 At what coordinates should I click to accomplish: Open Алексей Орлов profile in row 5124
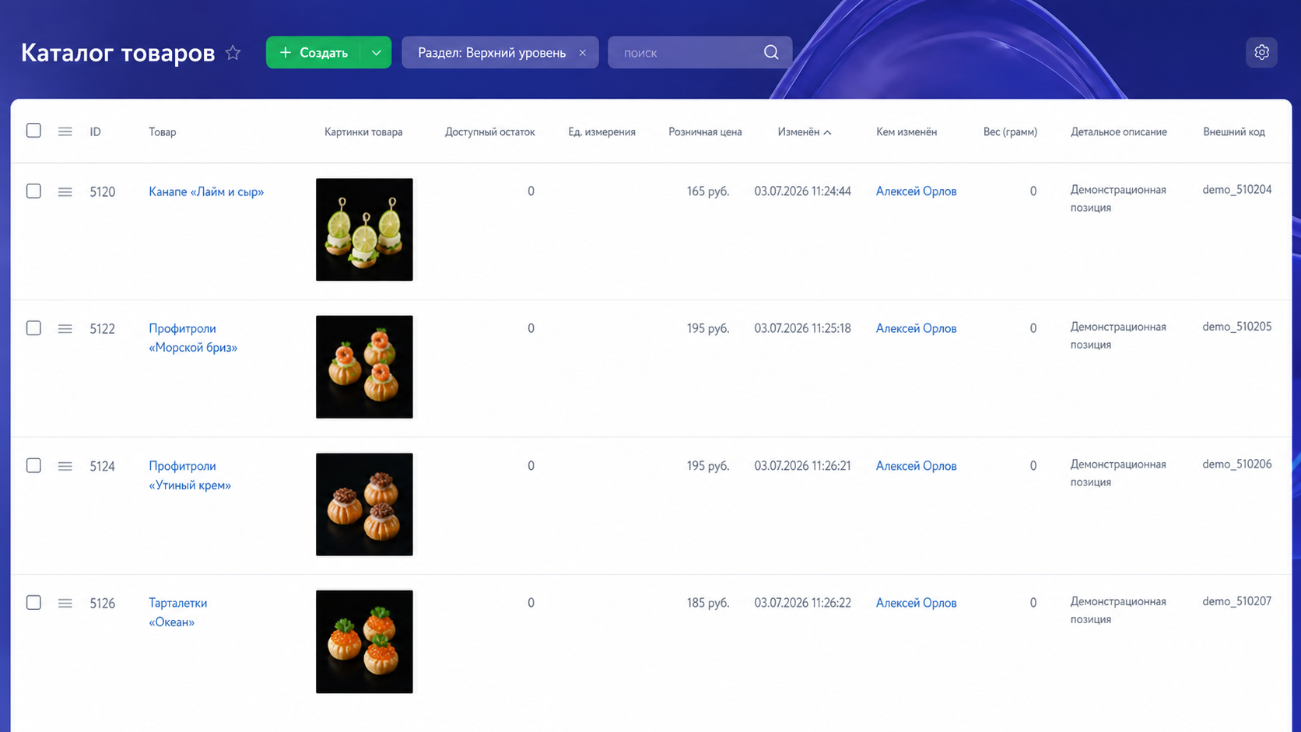(916, 466)
